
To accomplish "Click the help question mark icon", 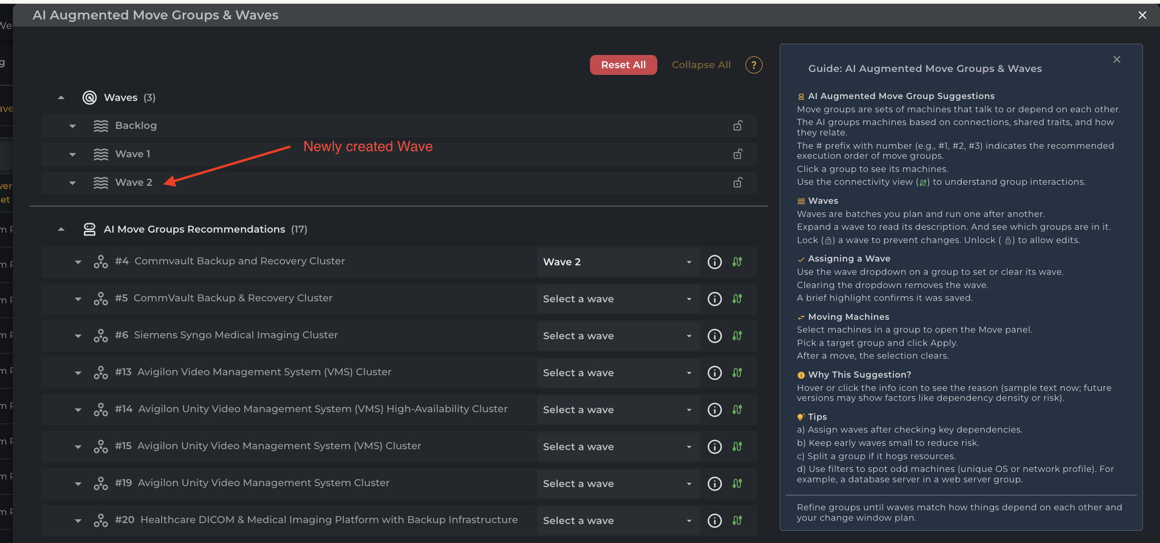I will [x=754, y=65].
